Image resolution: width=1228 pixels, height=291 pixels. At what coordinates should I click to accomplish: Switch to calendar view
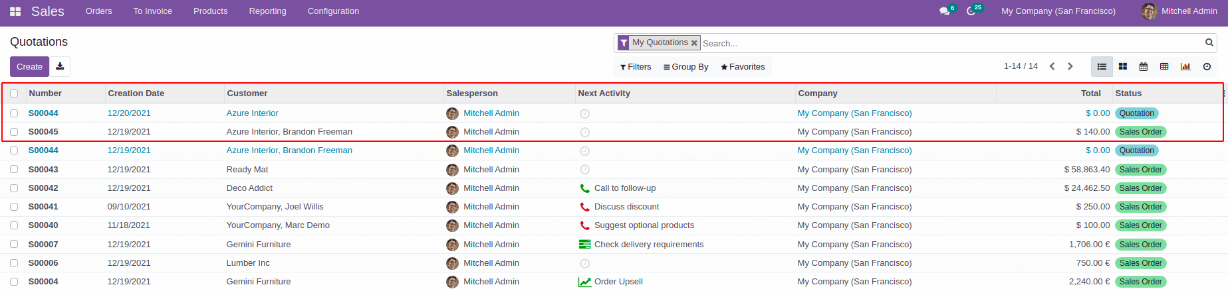pyautogui.click(x=1144, y=66)
